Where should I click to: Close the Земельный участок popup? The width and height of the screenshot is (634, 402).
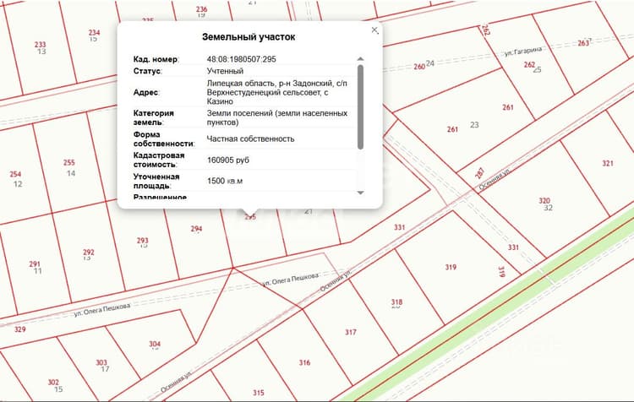point(374,30)
